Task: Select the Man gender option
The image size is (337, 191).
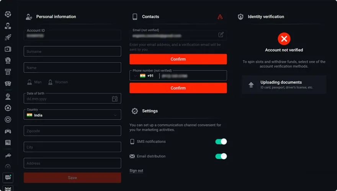Action: 34,82
